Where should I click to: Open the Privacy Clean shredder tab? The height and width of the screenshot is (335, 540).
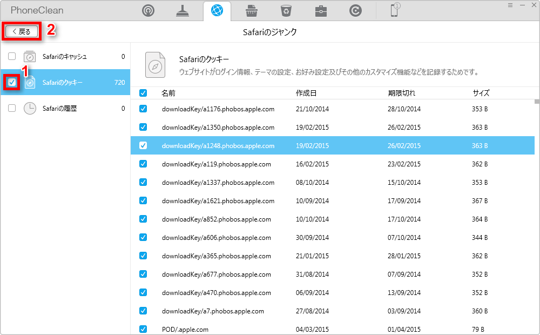tap(252, 11)
